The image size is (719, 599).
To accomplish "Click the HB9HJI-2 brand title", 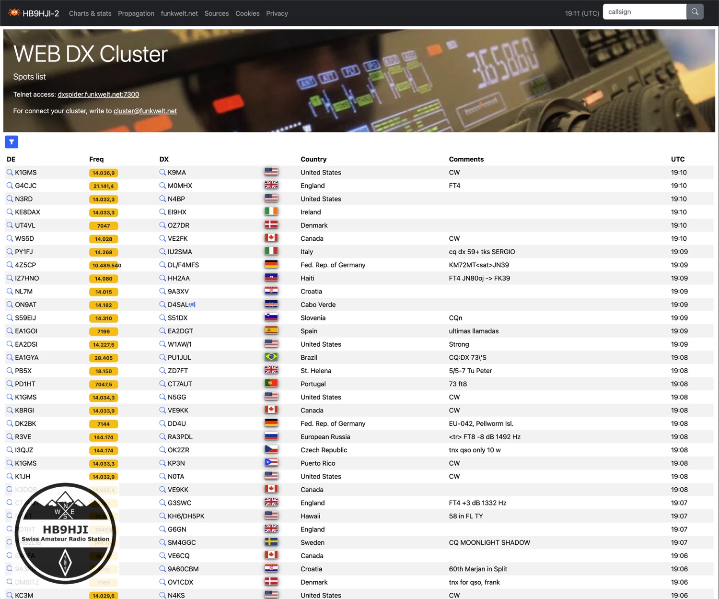I will [x=41, y=13].
